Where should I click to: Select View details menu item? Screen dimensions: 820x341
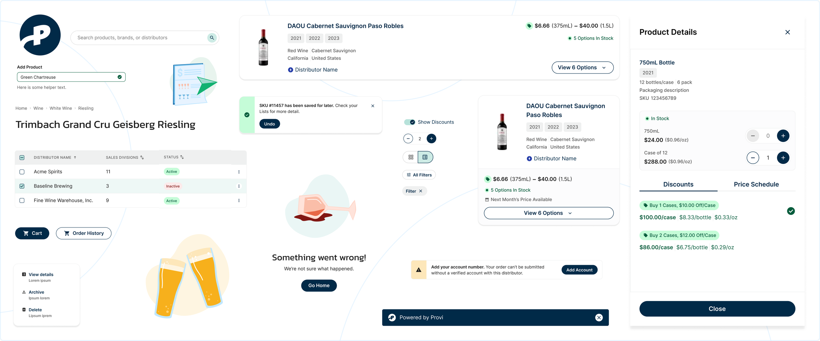[41, 277]
